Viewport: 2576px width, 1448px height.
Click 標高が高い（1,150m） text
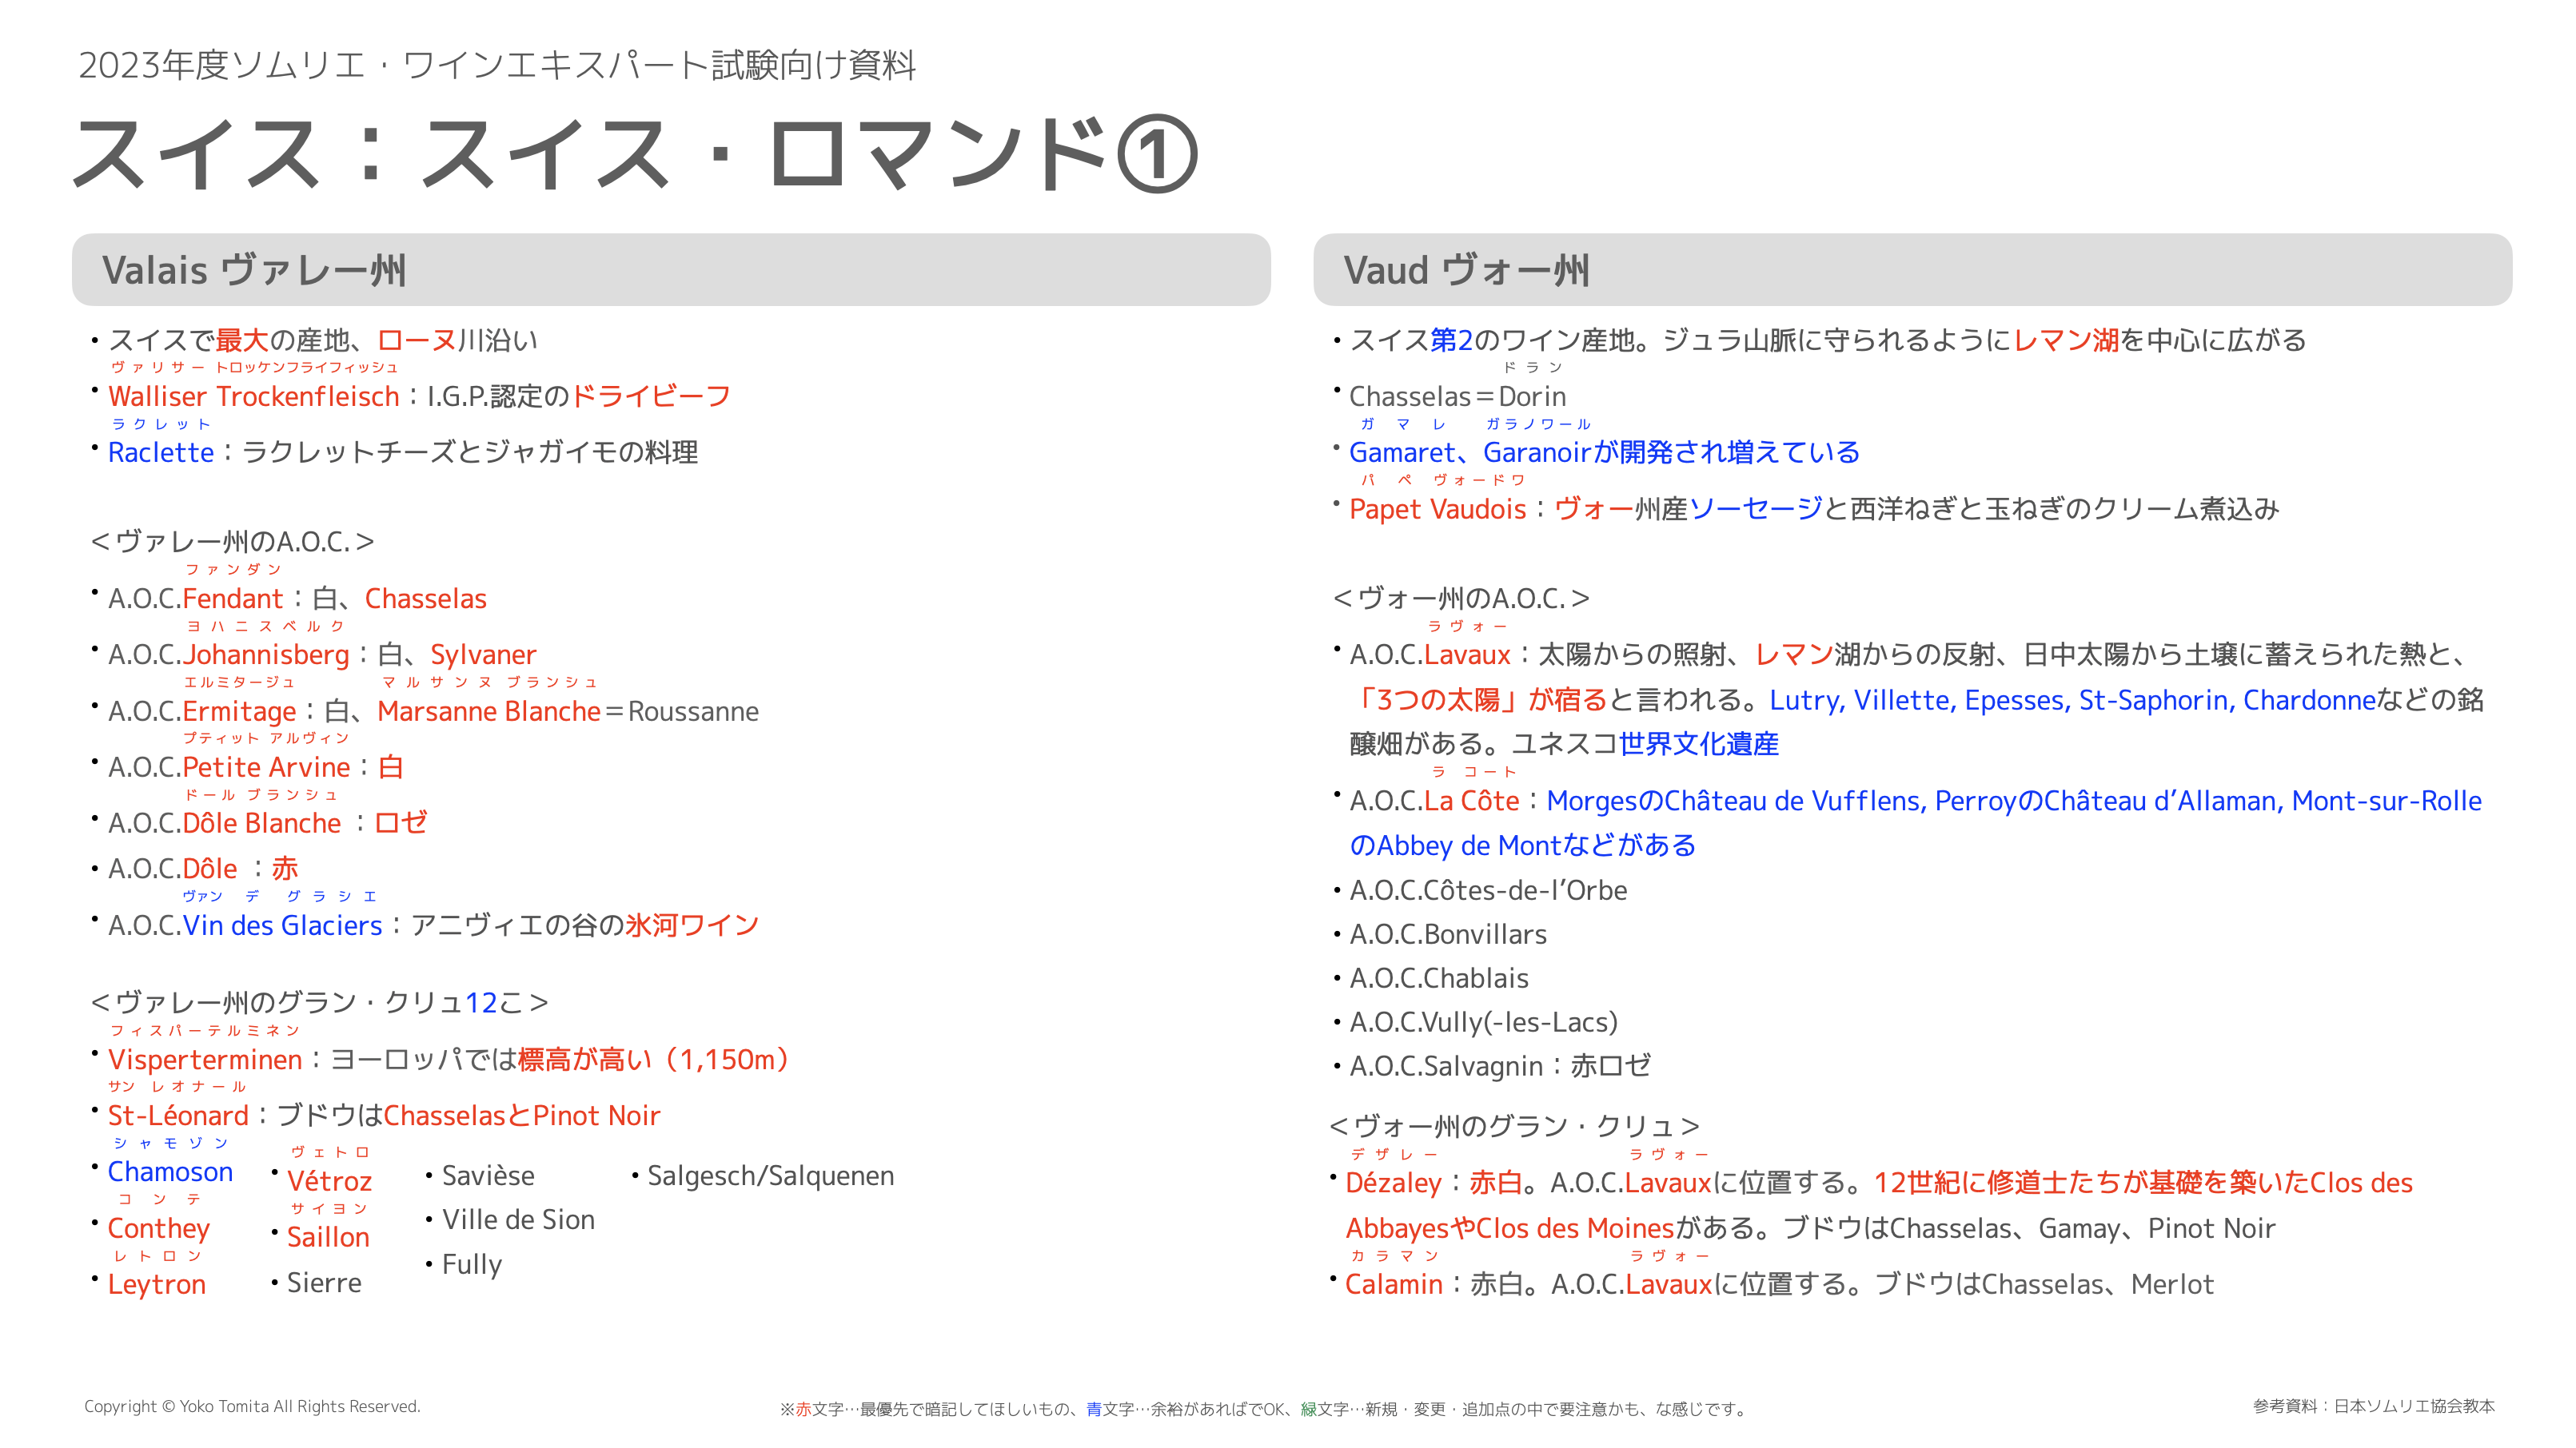656,1060
